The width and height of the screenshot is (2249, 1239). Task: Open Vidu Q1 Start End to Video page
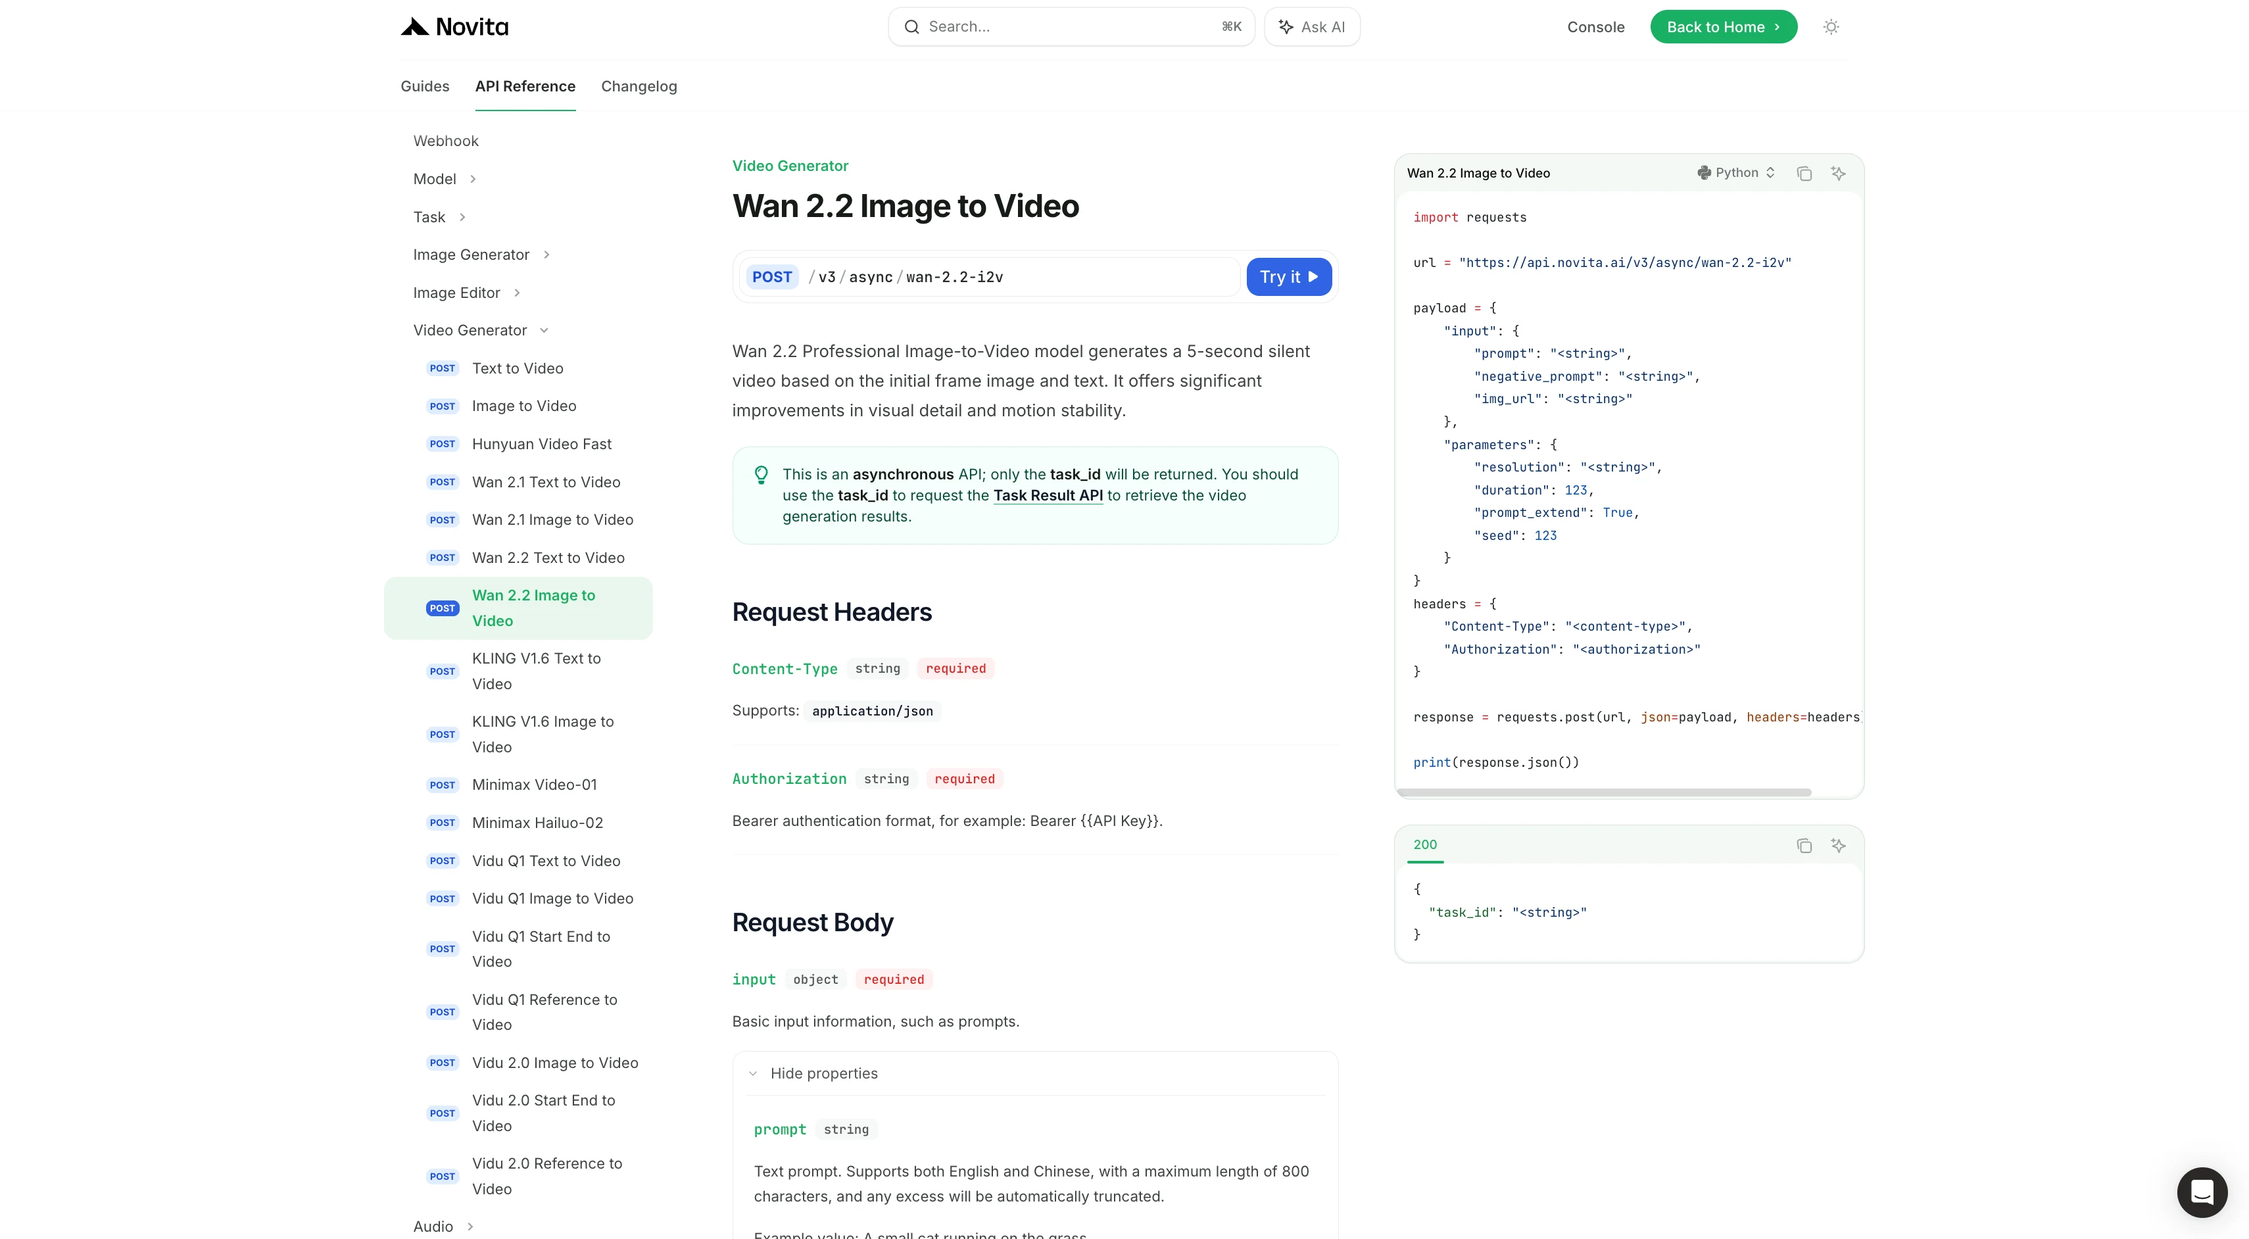541,949
